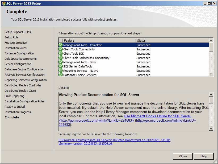Image resolution: width=218 pixels, height=164 pixels.
Task: Select Reporting Services - Native row
Action: click(x=134, y=71)
